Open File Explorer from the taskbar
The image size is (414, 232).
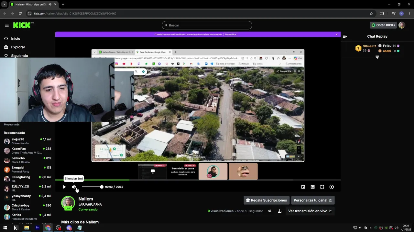click(x=27, y=228)
